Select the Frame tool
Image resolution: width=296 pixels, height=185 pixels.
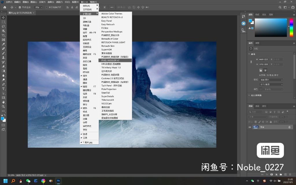3,40
